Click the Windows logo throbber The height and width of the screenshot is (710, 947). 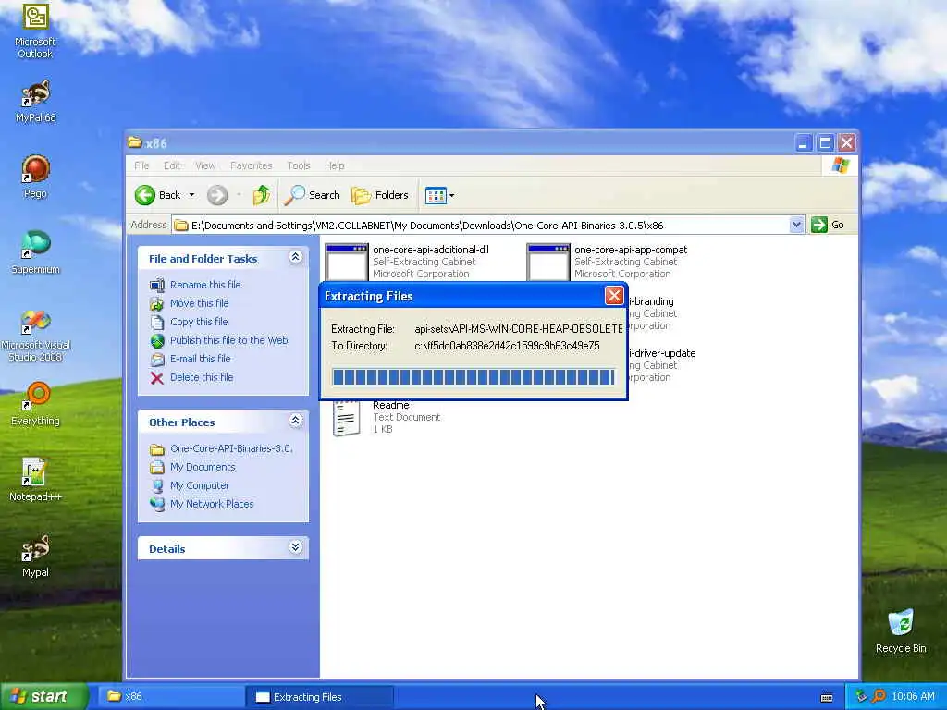[x=840, y=165]
